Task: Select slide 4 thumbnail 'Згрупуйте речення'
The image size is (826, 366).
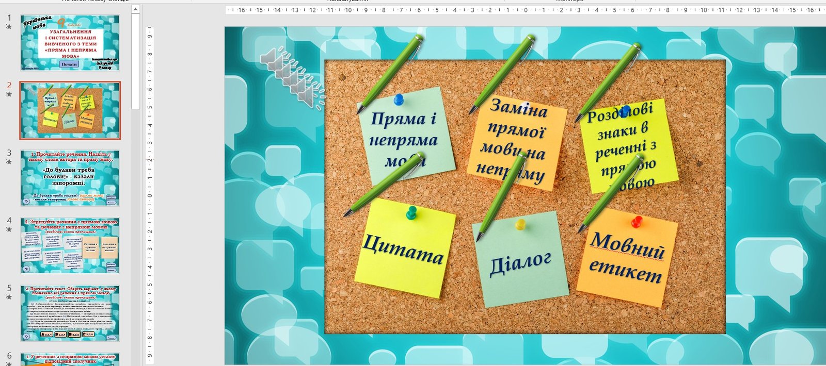Action: click(70, 245)
